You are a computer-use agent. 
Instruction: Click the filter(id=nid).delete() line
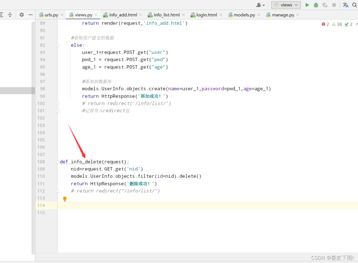coord(136,176)
